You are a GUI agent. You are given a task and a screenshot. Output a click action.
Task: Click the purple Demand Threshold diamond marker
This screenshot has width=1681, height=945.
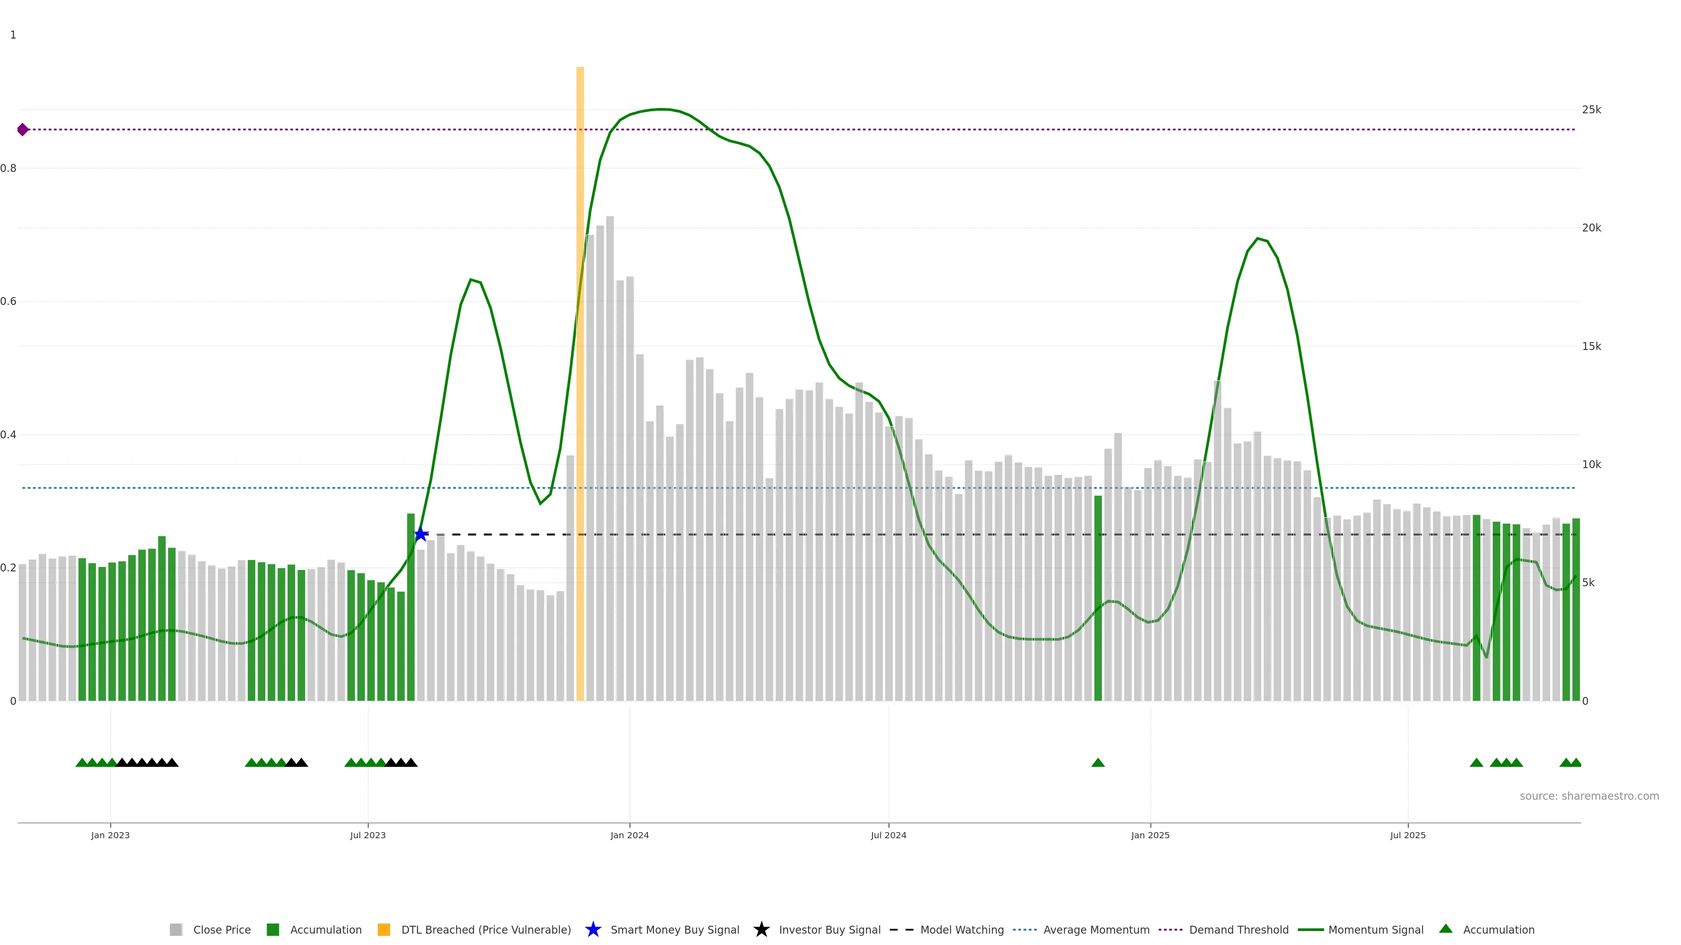(x=23, y=129)
